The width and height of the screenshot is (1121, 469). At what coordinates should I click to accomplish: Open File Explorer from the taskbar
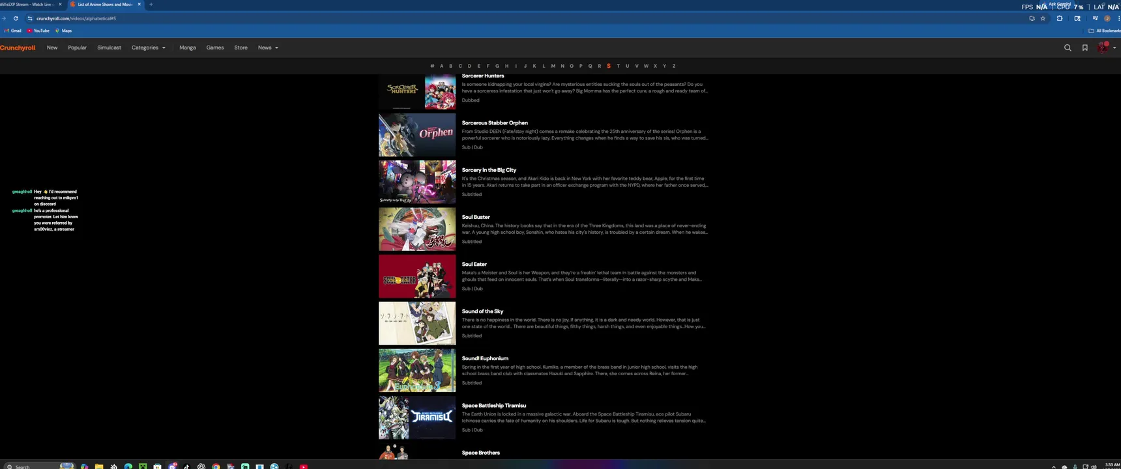click(99, 466)
